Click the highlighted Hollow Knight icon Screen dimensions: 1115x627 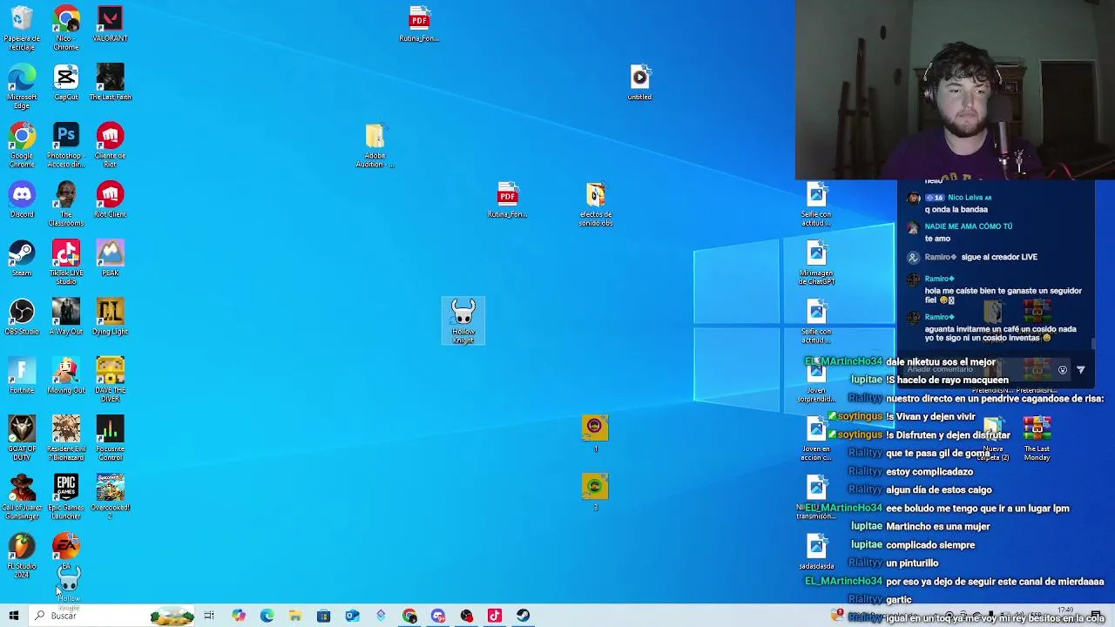(463, 320)
